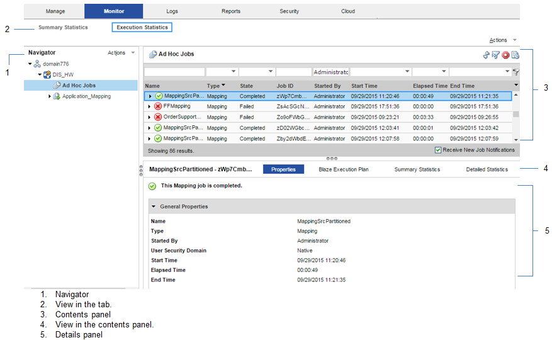Select Ad Hoc Jobs in the Navigator
Image resolution: width=552 pixels, height=340 pixels.
pos(79,86)
